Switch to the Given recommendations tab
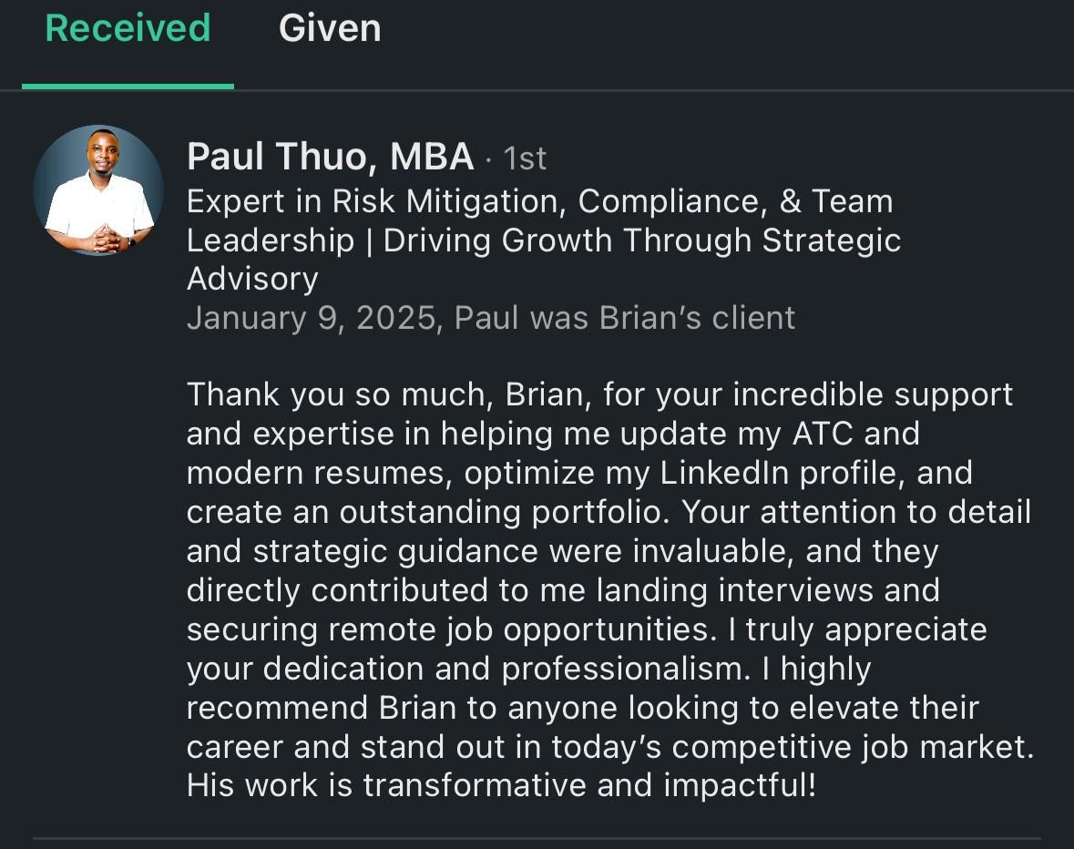The image size is (1074, 849). 330,28
